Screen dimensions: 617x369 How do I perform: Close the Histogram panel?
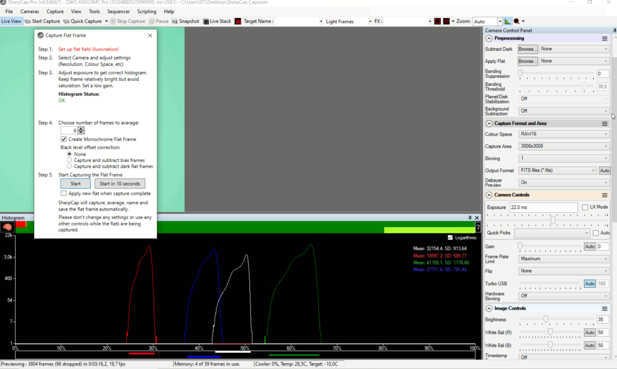(477, 218)
